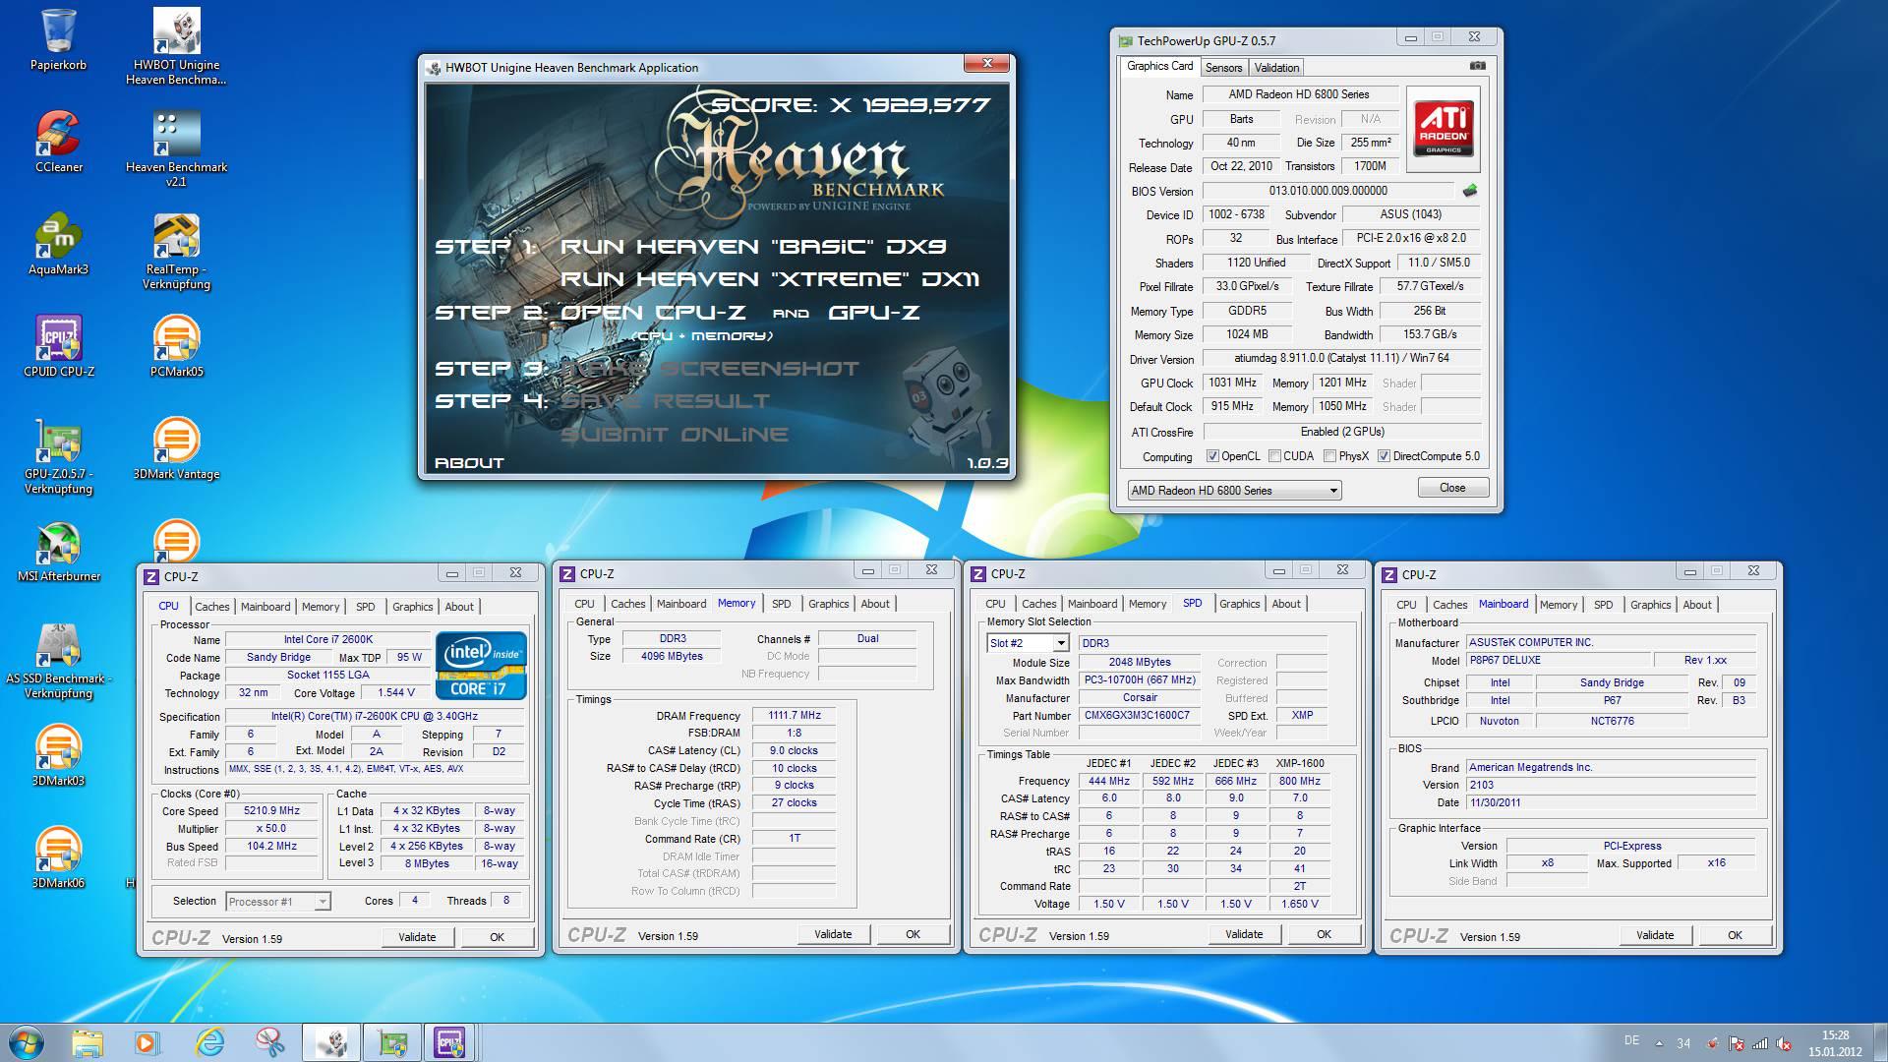
Task: Open the Papierkorb recycle bin icon
Action: [x=59, y=39]
